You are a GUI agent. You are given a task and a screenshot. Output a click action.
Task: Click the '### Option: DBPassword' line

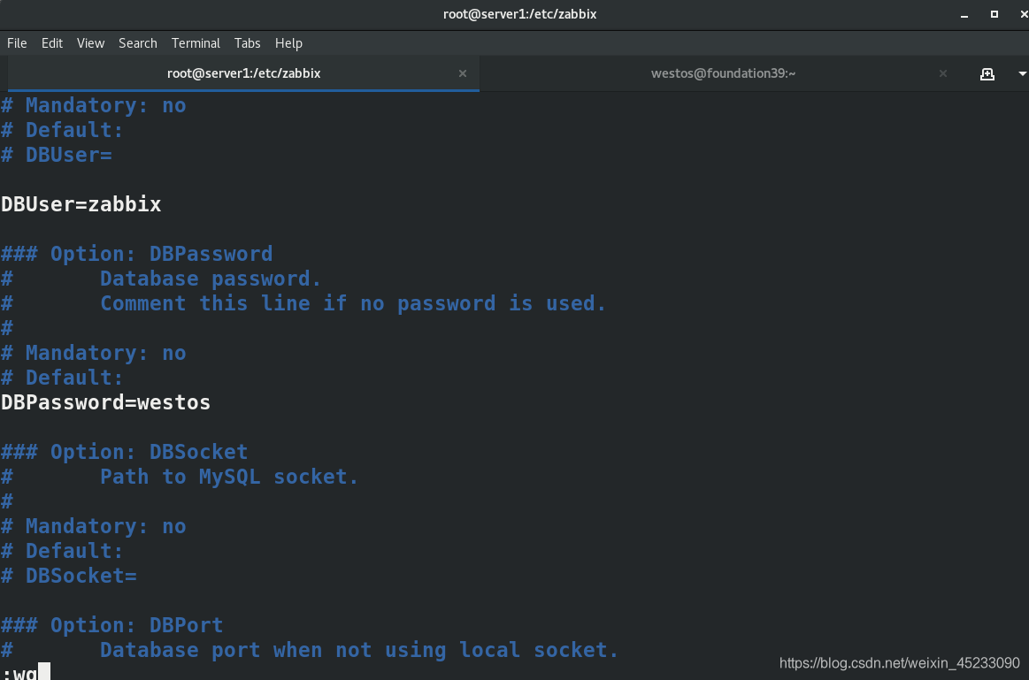[136, 255]
